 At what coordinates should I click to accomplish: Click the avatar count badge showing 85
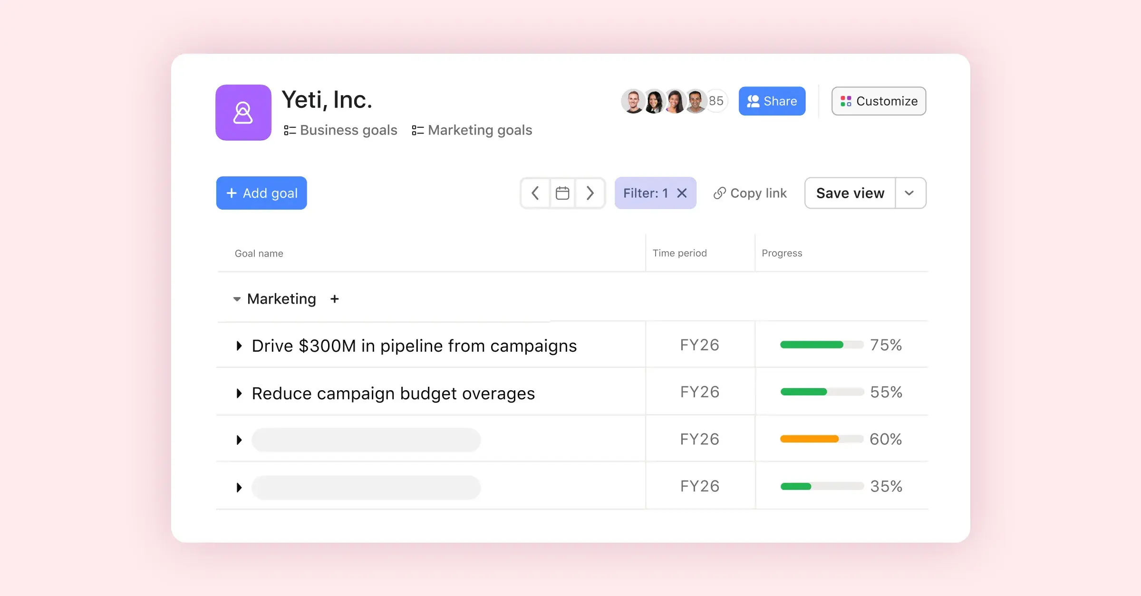(717, 101)
